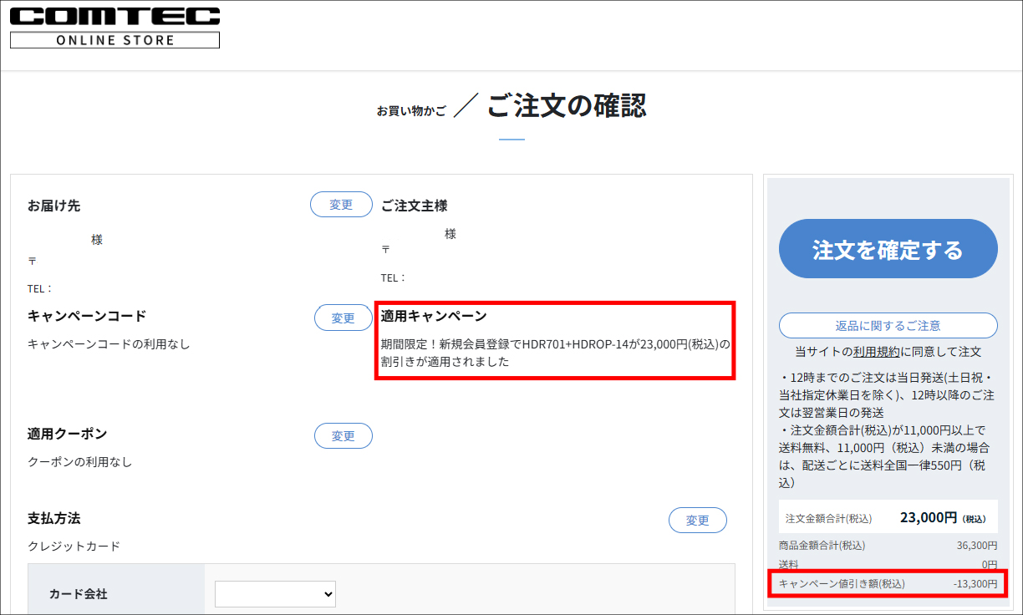Confirm order with 注文を確定する button
The height and width of the screenshot is (615, 1023).
(888, 249)
